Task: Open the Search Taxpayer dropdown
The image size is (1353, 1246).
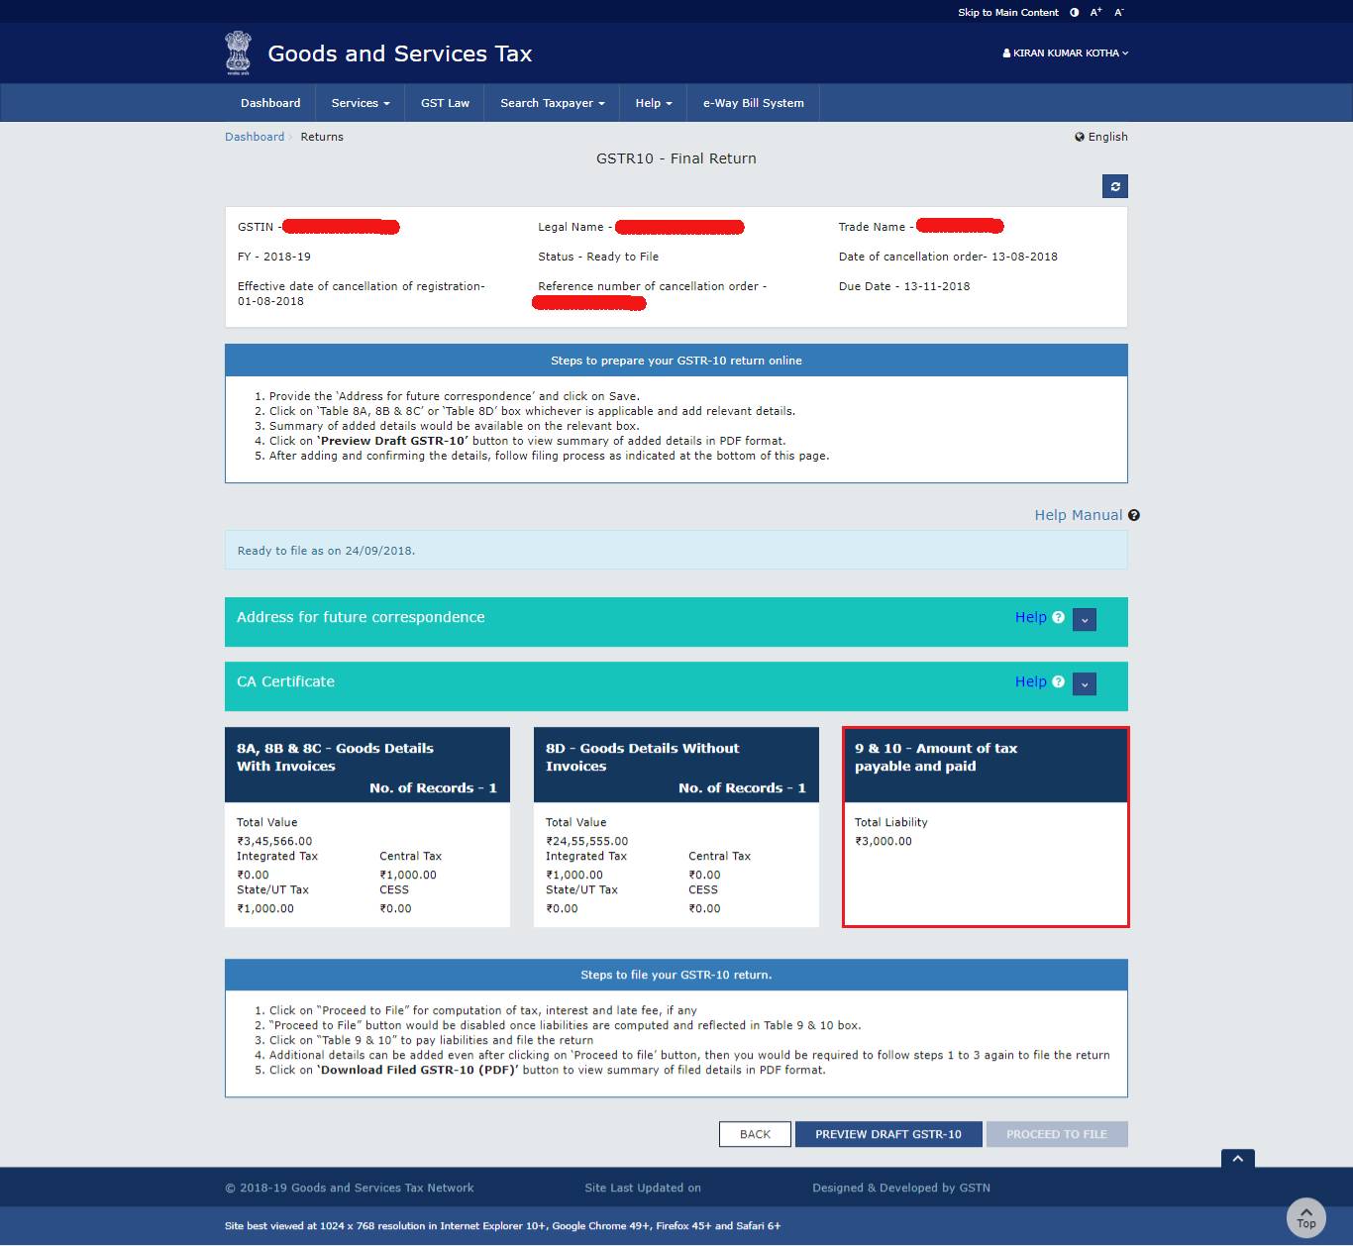Action: point(551,102)
